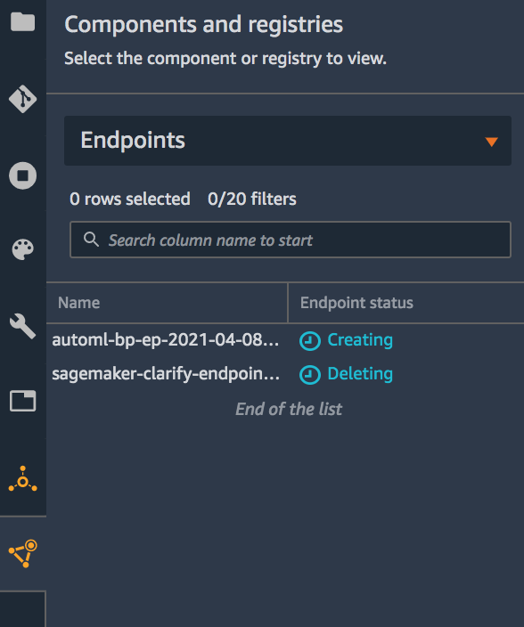Select the sagemaker-clarify-endpoint row

[285, 374]
